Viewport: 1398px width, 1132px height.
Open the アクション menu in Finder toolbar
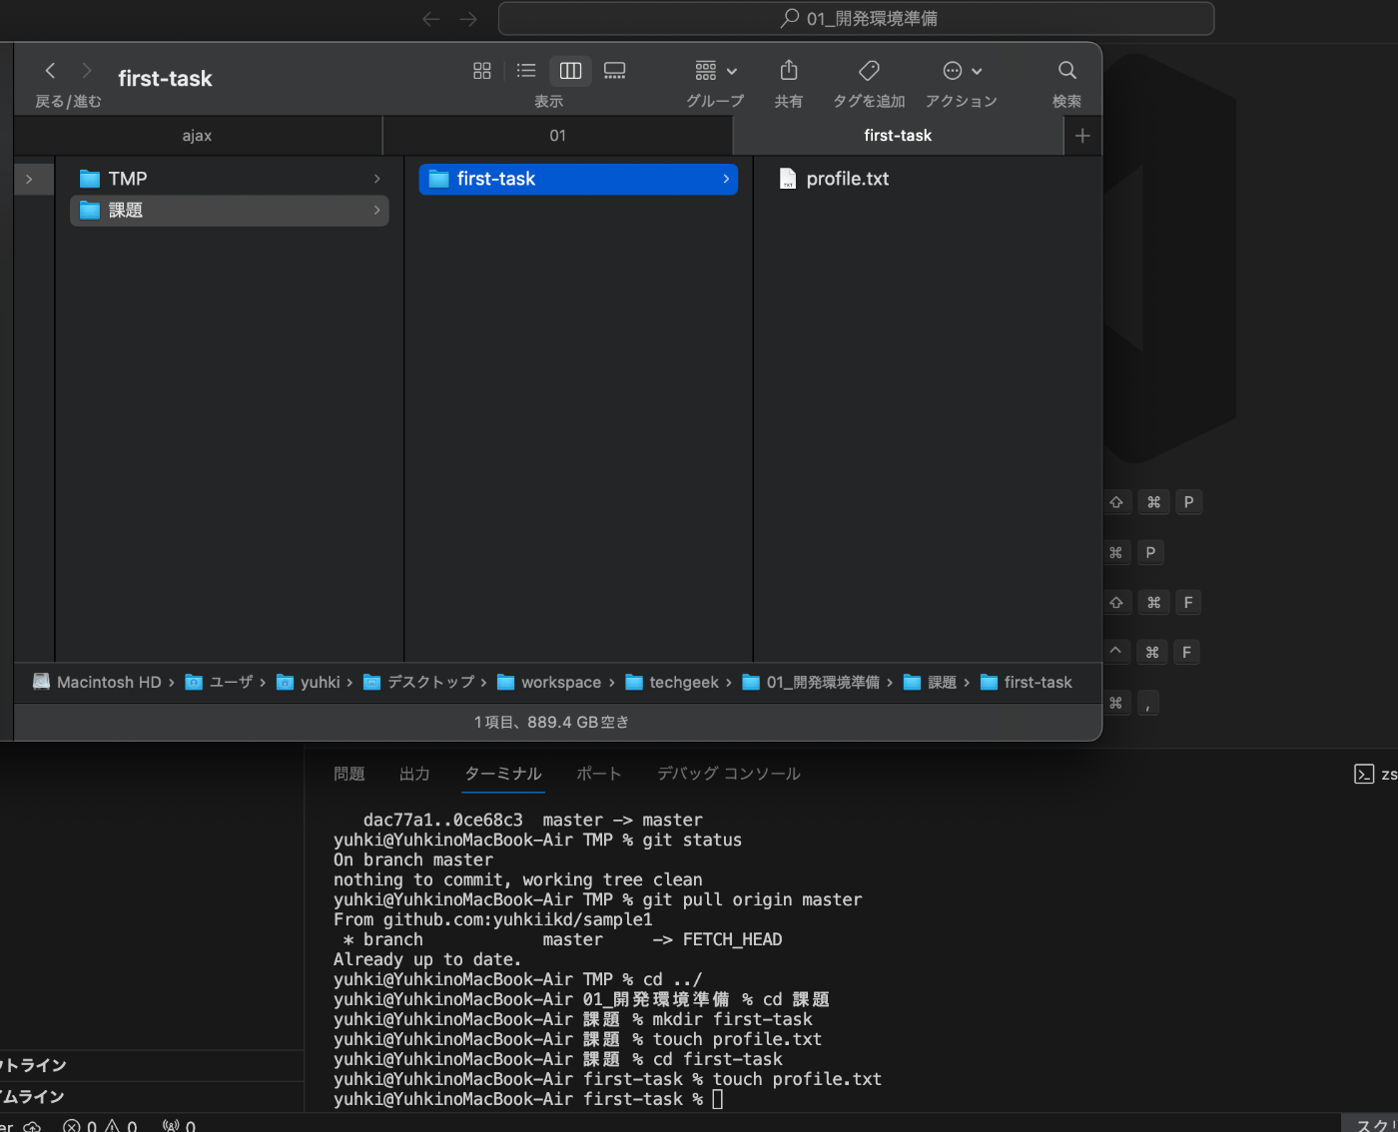pos(963,70)
